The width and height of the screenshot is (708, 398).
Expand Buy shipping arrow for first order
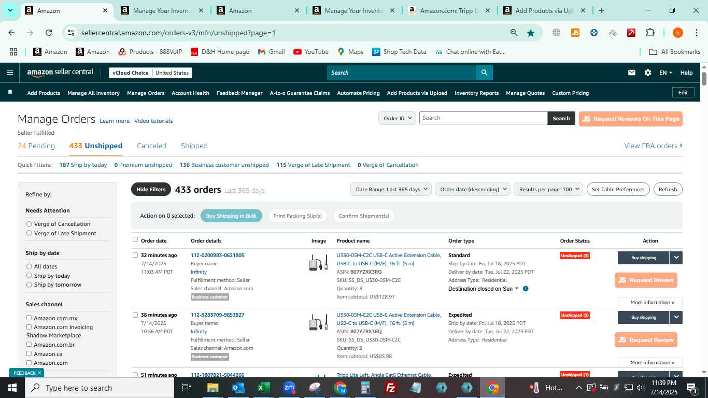click(x=676, y=258)
